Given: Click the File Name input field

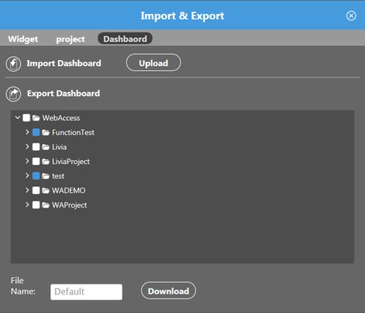Looking at the screenshot, I should tap(86, 292).
